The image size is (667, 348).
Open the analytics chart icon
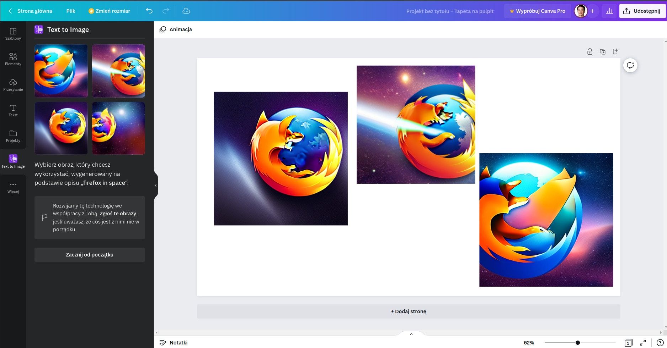coord(609,11)
